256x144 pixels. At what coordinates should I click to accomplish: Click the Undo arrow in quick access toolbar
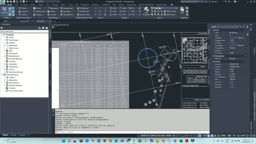pos(27,2)
